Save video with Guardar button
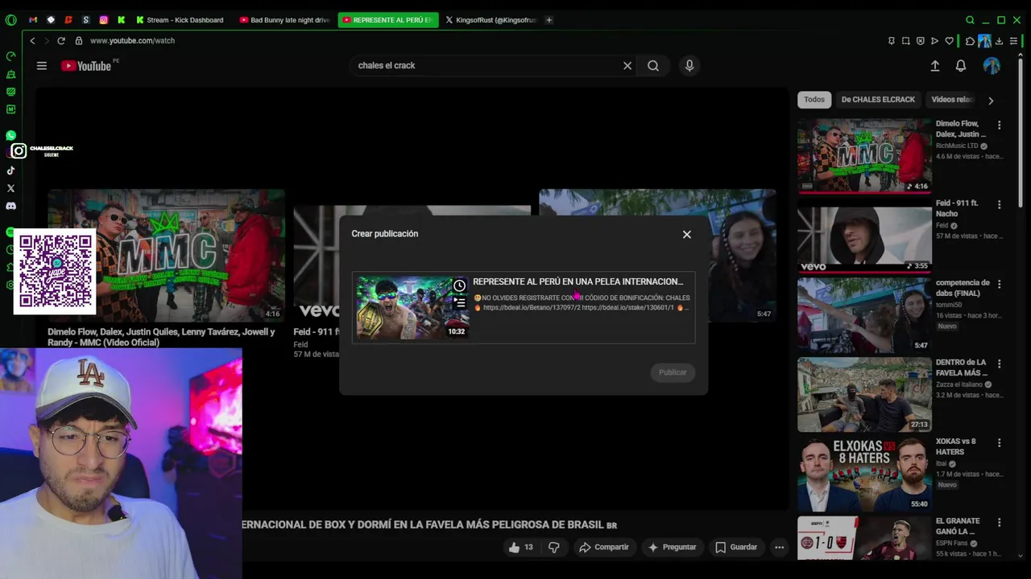The height and width of the screenshot is (579, 1031). pyautogui.click(x=736, y=547)
